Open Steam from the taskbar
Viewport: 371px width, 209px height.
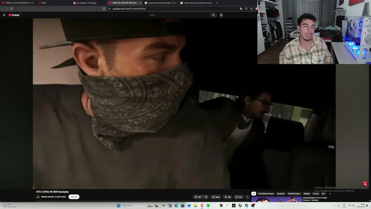click(246, 206)
